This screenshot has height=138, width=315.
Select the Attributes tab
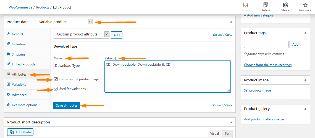tap(27, 74)
